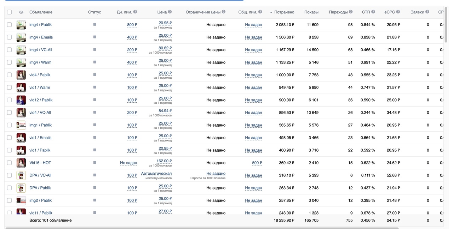Edit the 27.00 ₽ price of vid11 / Pablik

coord(165,211)
